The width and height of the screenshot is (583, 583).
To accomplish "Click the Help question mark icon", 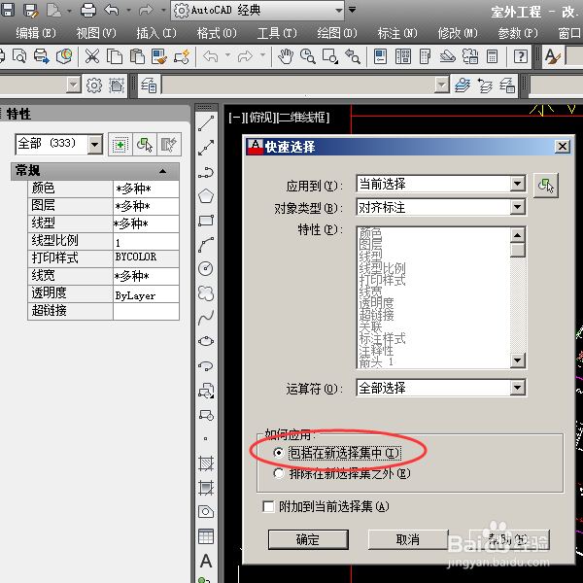I will pyautogui.click(x=521, y=56).
